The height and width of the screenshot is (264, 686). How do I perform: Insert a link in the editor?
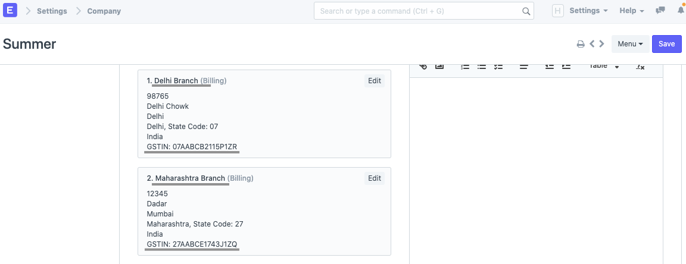423,66
